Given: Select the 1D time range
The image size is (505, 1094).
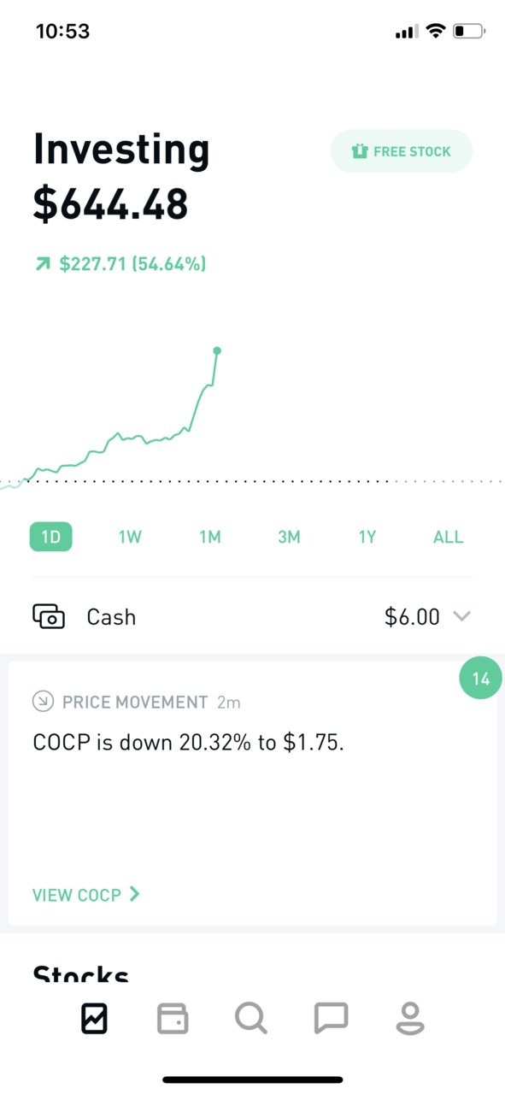Looking at the screenshot, I should tap(51, 537).
